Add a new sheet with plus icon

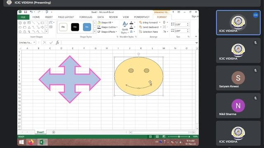pos(54,132)
